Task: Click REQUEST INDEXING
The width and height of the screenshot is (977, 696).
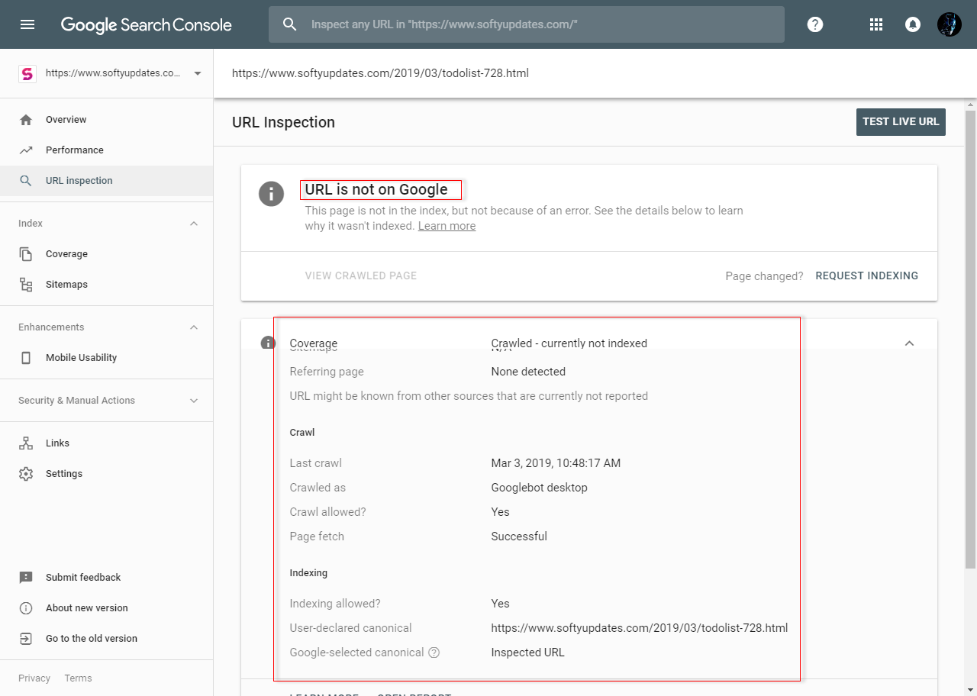Action: pyautogui.click(x=867, y=276)
